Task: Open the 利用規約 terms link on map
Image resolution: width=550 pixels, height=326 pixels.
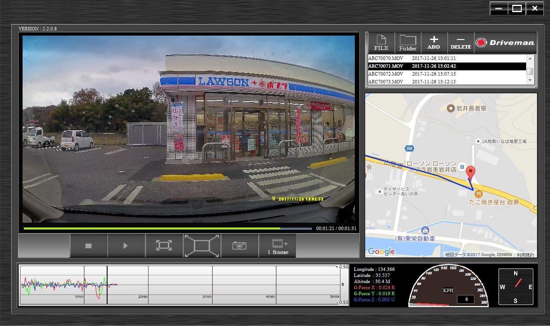Action: click(x=525, y=255)
